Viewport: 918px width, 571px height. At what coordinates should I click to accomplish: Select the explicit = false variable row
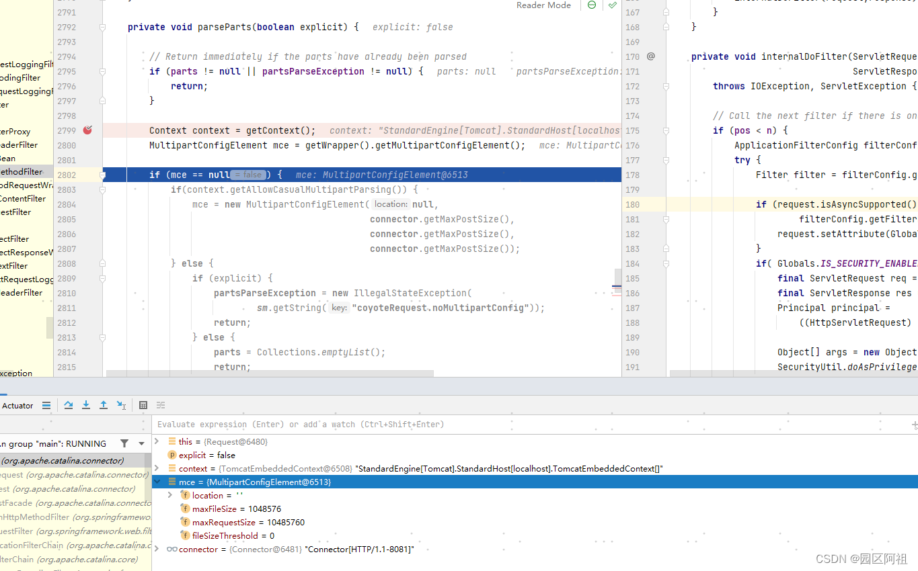tap(535, 455)
